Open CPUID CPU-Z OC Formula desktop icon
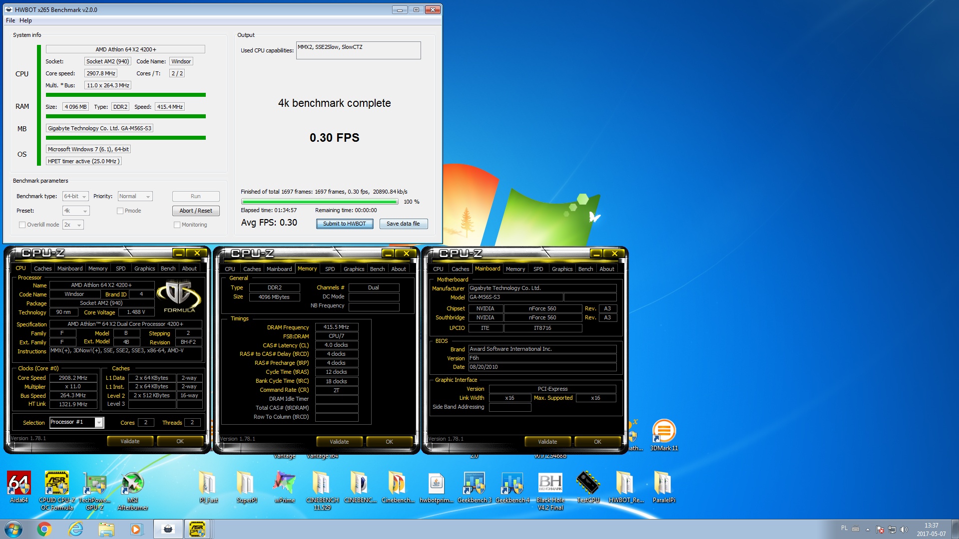This screenshot has height=539, width=959. [x=57, y=490]
